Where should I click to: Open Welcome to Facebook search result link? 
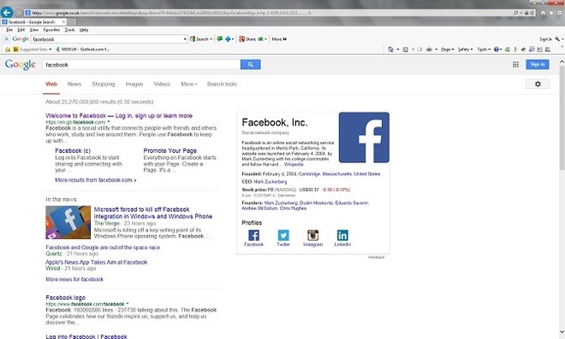click(x=119, y=116)
